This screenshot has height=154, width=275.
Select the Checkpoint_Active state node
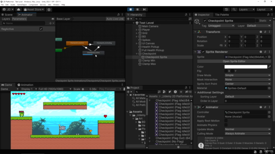coord(94,53)
